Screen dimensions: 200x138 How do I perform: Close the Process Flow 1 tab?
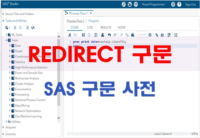[x=91, y=13]
